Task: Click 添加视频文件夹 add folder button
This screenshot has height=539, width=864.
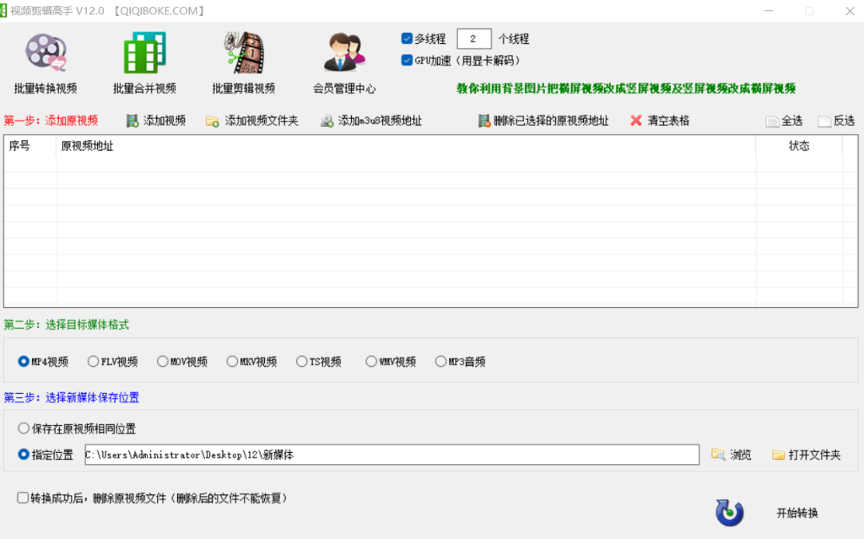Action: (x=252, y=121)
